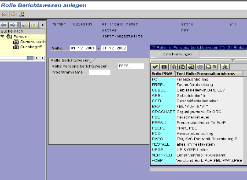This screenshot has height=180, width=247.
Task: Click the text Geschäftsstellenleiter
Action: [x=197, y=101]
